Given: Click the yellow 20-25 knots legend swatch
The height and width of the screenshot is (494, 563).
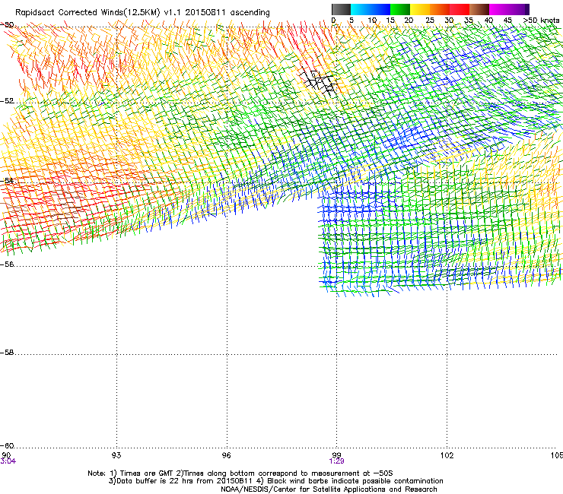Looking at the screenshot, I should 420,9.
